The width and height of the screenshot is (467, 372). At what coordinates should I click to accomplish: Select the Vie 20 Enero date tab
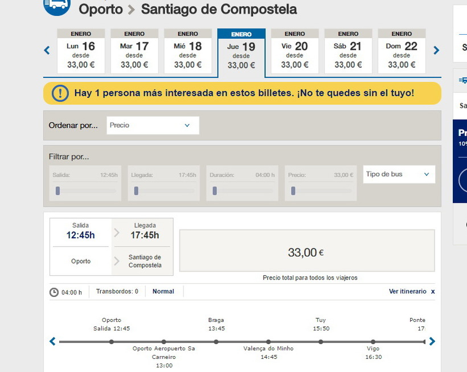294,51
